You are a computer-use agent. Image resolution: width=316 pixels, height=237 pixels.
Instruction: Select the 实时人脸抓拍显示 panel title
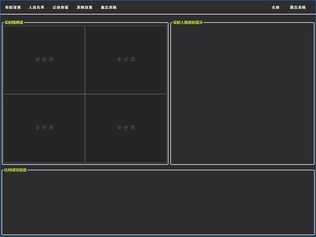click(188, 23)
